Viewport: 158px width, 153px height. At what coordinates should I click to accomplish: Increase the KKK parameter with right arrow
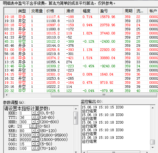click(x=37, y=113)
